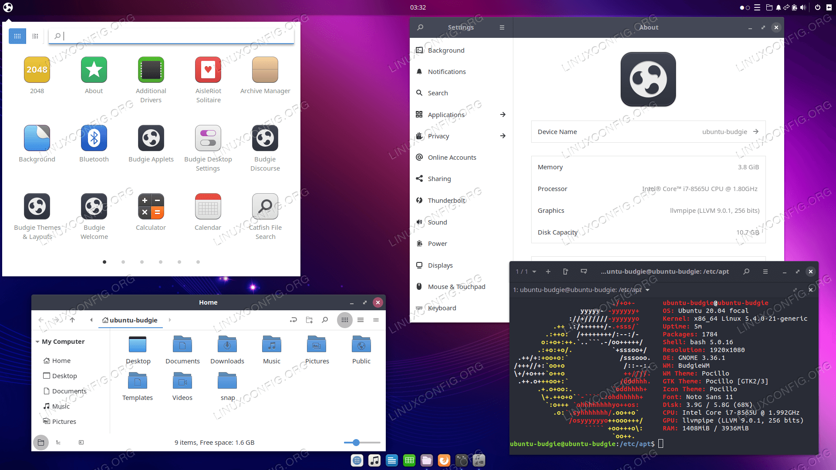
Task: Add a new terminal tab
Action: (548, 272)
